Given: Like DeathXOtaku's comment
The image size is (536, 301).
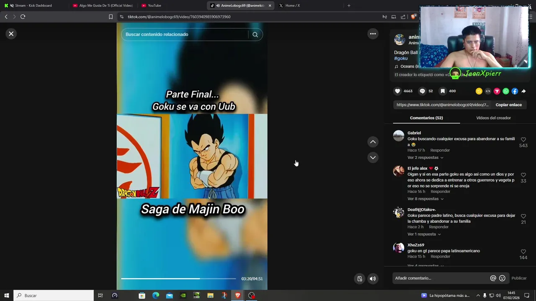Looking at the screenshot, I should [x=523, y=217].
